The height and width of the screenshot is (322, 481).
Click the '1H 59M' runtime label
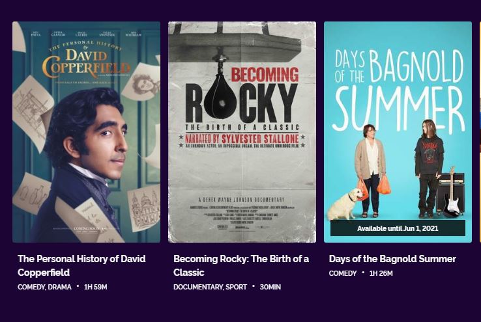[96, 287]
